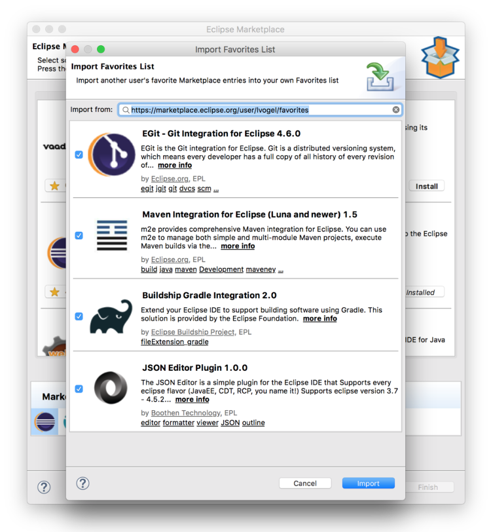Clear the Import from URL field
The image size is (491, 532).
[395, 109]
